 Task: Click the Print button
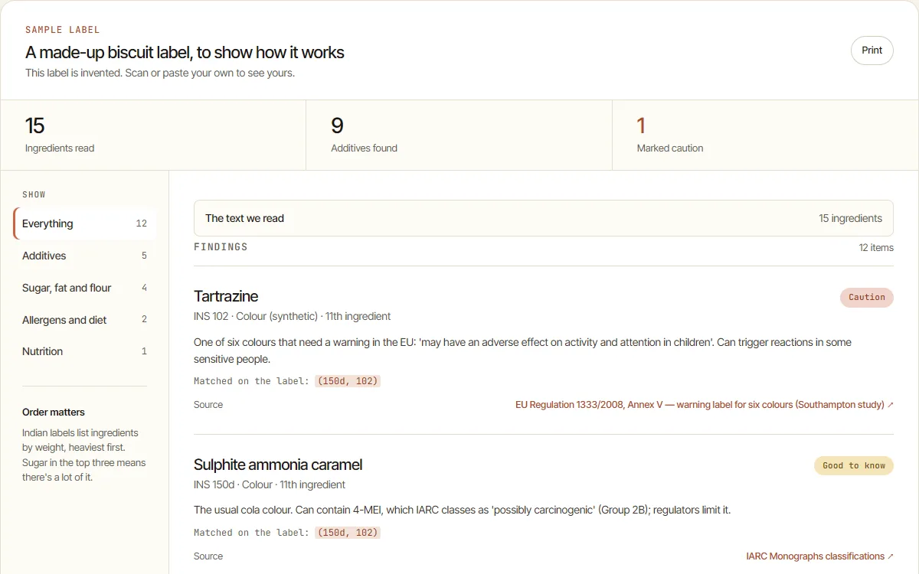[x=872, y=51]
